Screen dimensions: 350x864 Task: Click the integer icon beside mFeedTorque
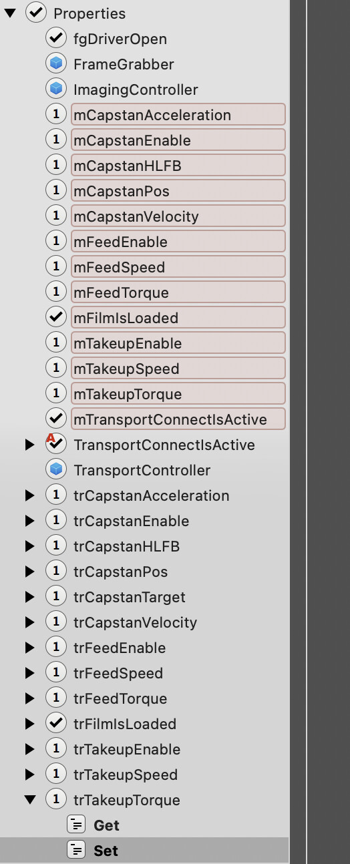(x=56, y=292)
